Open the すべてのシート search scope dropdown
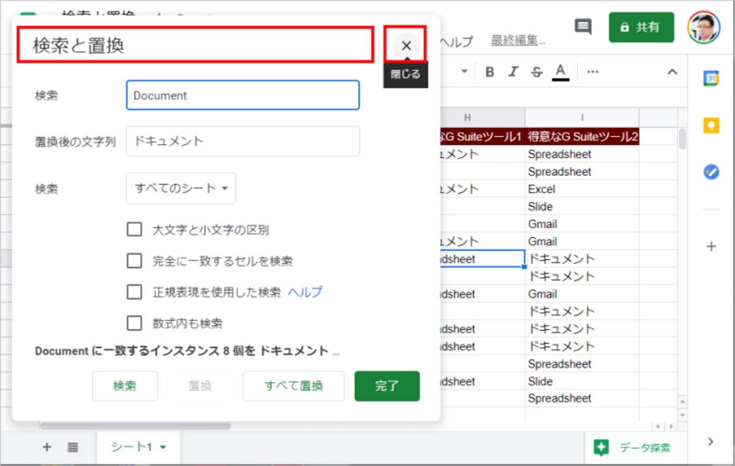 181,188
